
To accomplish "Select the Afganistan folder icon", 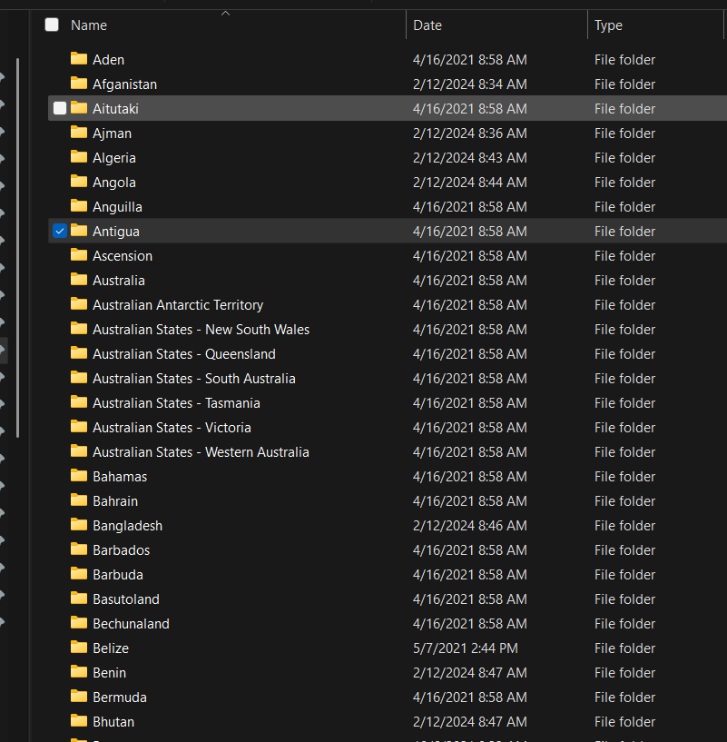I will coord(79,84).
